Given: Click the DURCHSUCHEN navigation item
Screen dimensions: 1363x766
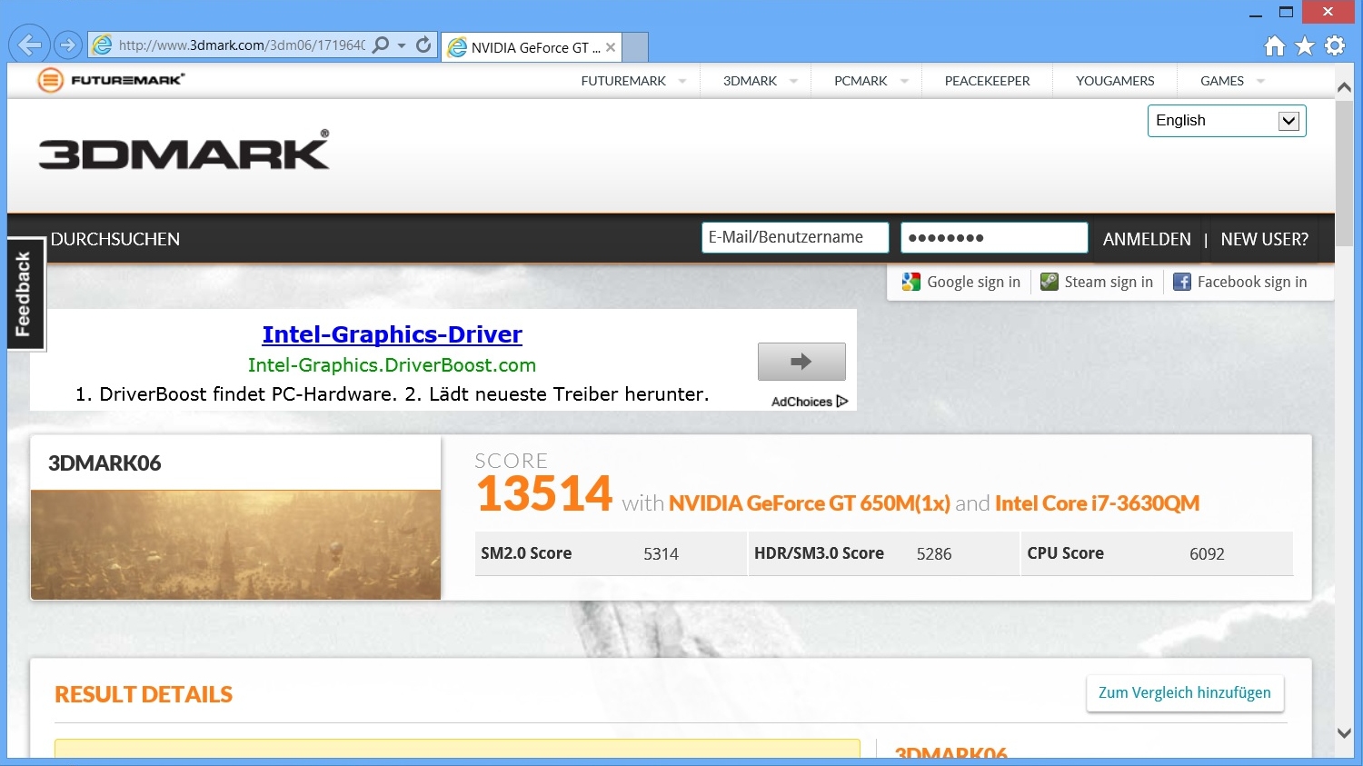Looking at the screenshot, I should (115, 239).
